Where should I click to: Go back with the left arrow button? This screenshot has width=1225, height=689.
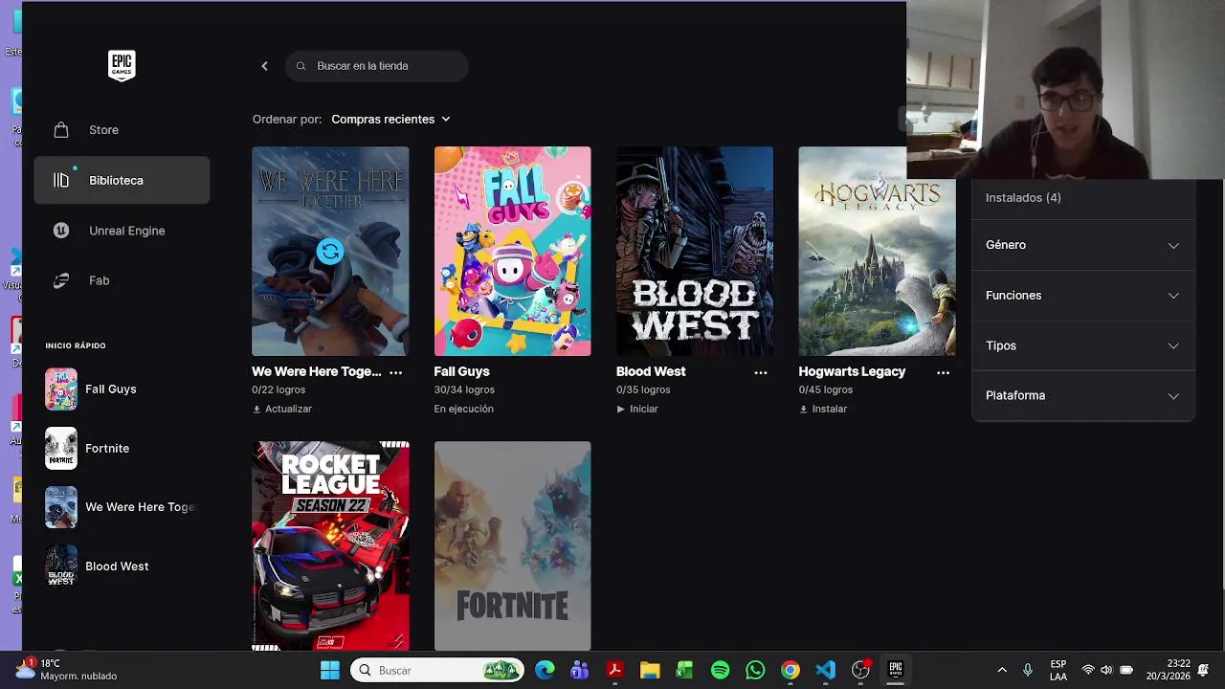coord(264,66)
